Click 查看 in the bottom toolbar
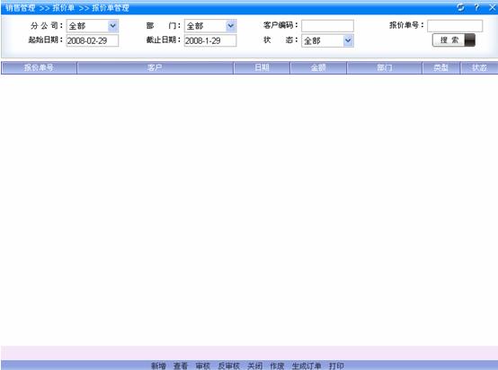The image size is (498, 370). point(181,366)
